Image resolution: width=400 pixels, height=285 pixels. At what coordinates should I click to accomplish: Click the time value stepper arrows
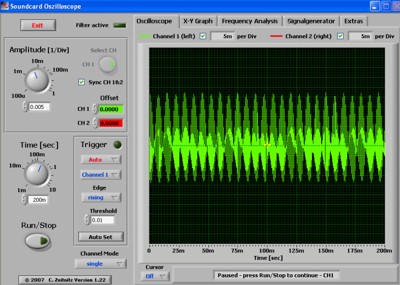[24, 199]
